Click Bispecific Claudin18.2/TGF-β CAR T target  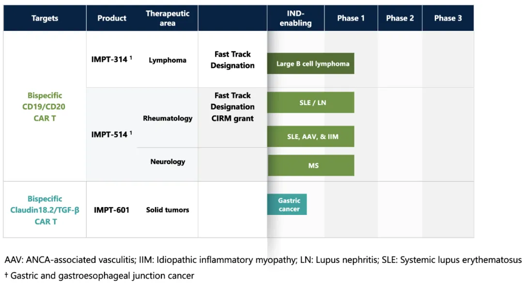45,210
